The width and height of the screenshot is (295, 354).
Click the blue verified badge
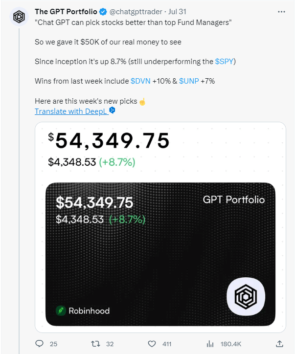click(x=103, y=11)
